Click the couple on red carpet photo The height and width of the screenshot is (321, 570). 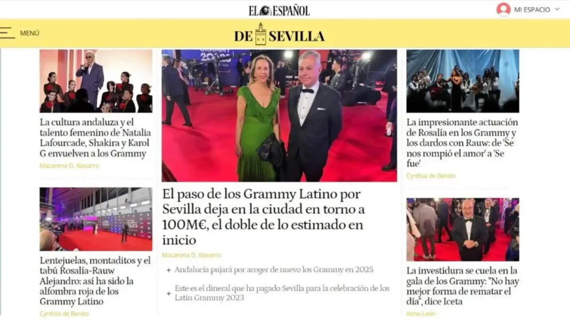tap(279, 115)
